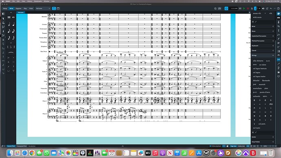Toggle the hide panels view button
This screenshot has width=281, height=158.
58,9
